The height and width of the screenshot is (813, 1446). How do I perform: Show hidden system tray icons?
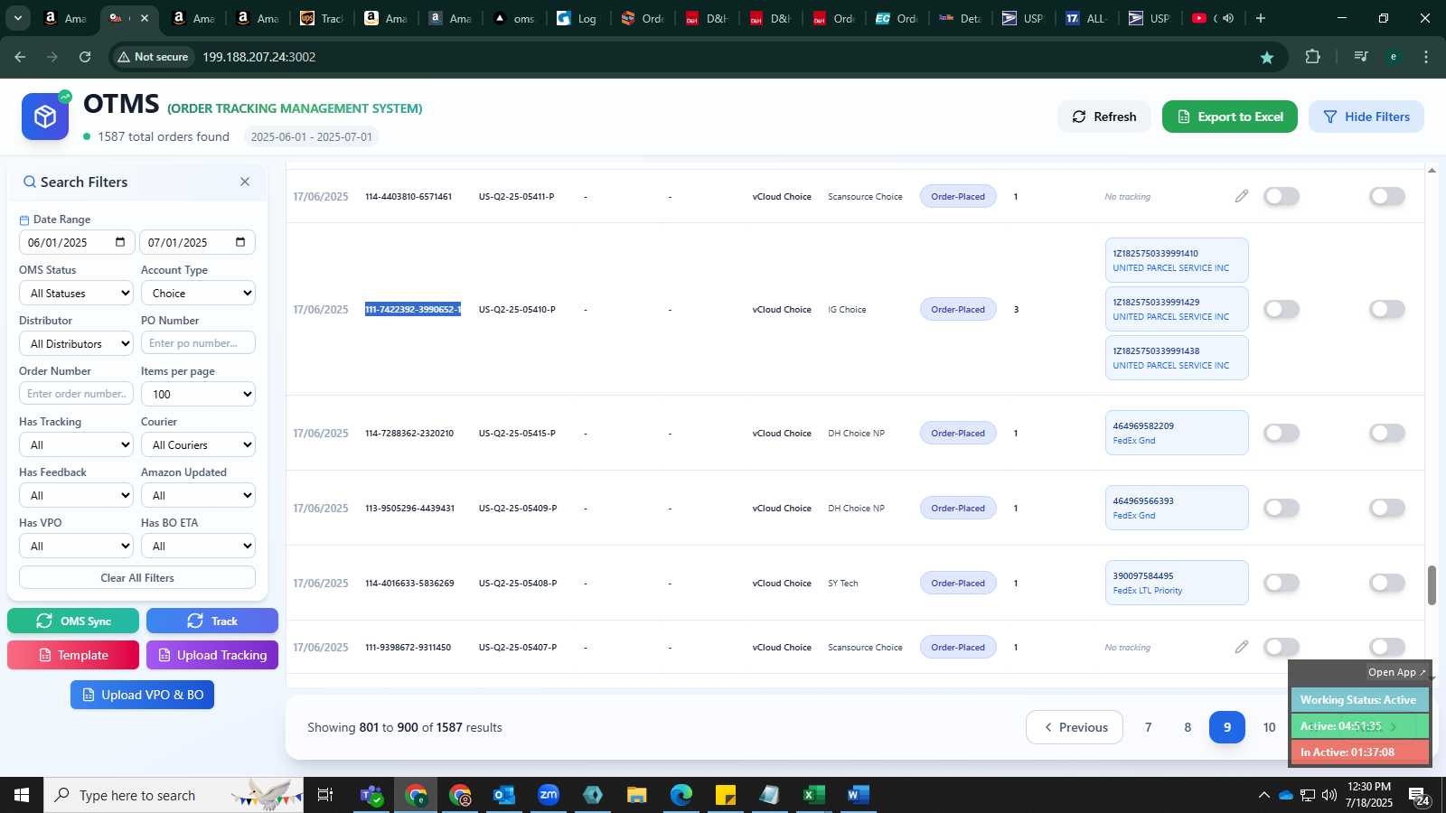pyautogui.click(x=1263, y=795)
